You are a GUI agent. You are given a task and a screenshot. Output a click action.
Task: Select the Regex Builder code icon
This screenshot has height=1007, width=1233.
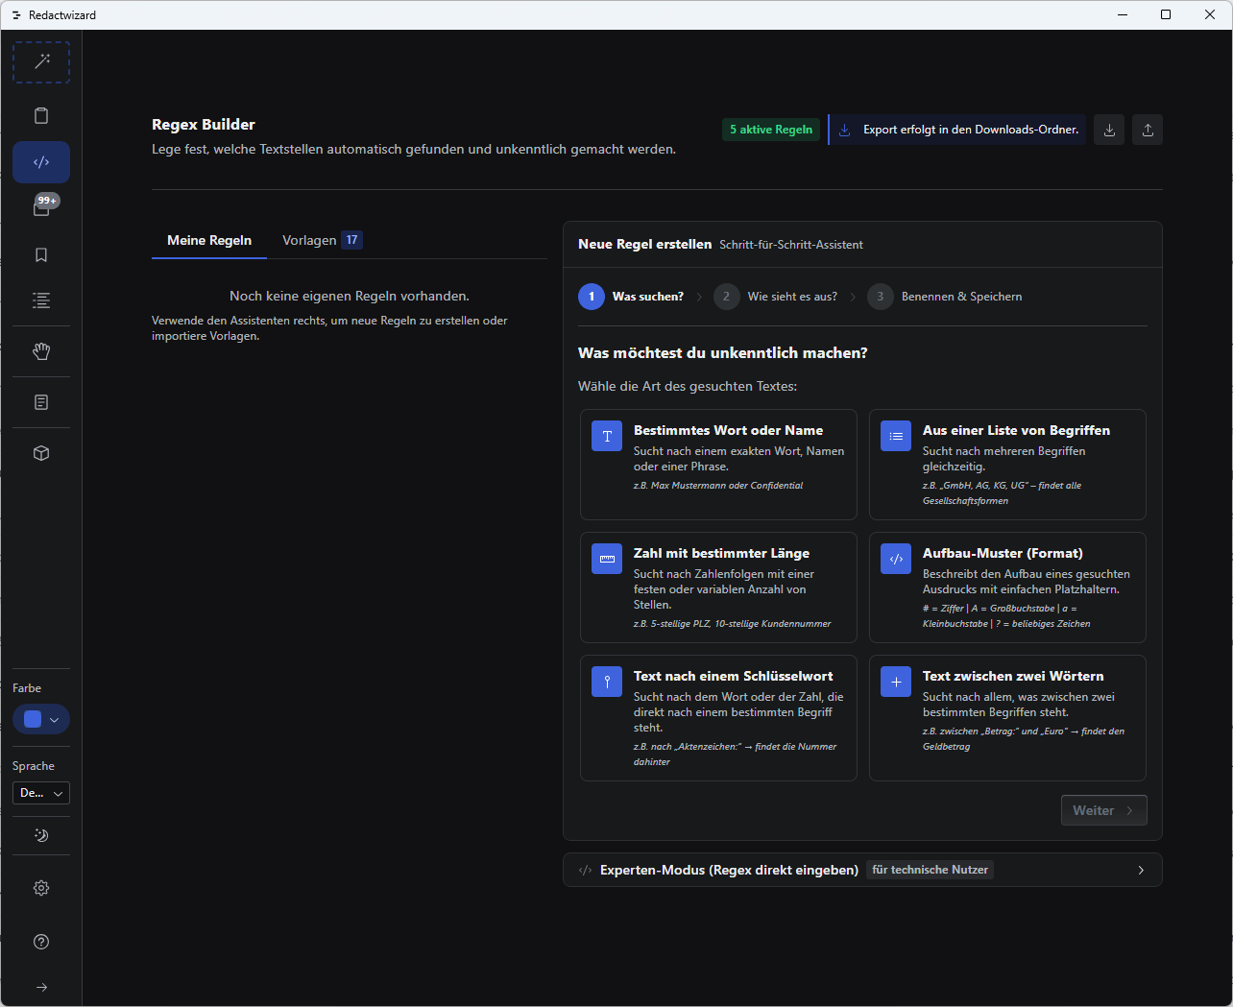41,162
